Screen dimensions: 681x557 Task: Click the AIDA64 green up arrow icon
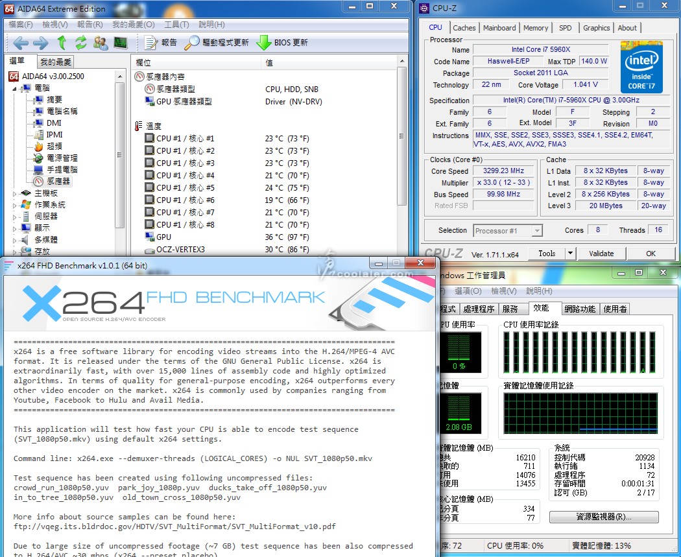[62, 43]
